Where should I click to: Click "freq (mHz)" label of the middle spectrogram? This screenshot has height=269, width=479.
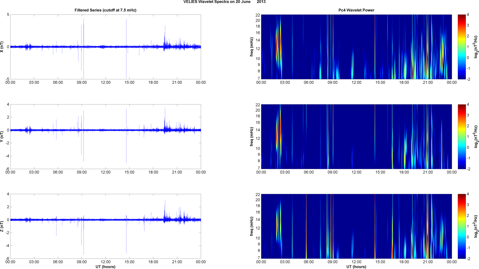(x=252, y=137)
